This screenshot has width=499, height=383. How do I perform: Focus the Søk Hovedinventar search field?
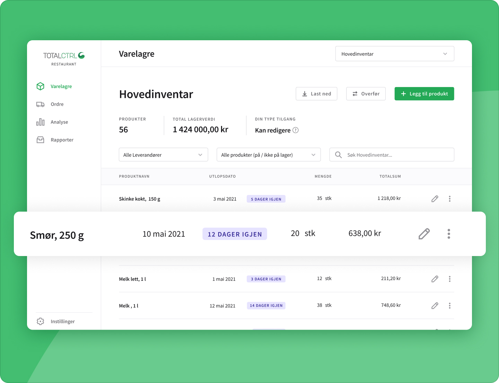[395, 155]
